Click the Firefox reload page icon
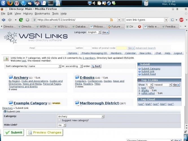 point(21,20)
